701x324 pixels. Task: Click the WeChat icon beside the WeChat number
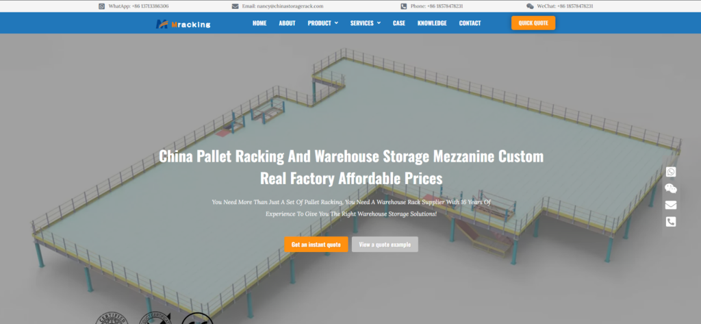coord(530,6)
